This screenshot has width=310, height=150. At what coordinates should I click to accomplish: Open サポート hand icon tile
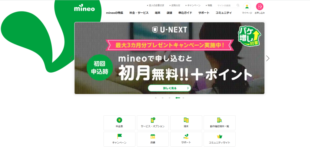(186, 139)
